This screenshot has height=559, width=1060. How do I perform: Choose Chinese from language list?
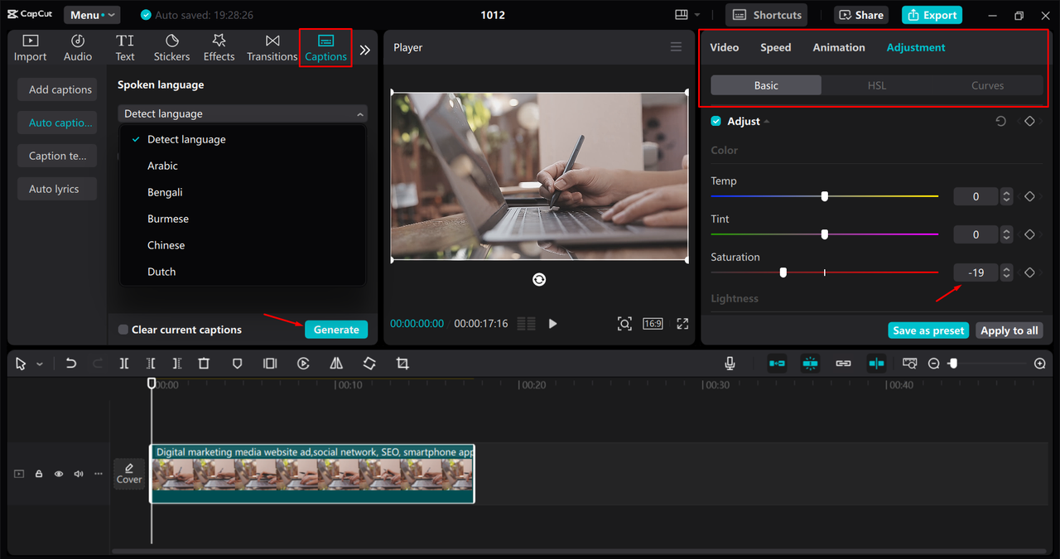click(x=166, y=245)
